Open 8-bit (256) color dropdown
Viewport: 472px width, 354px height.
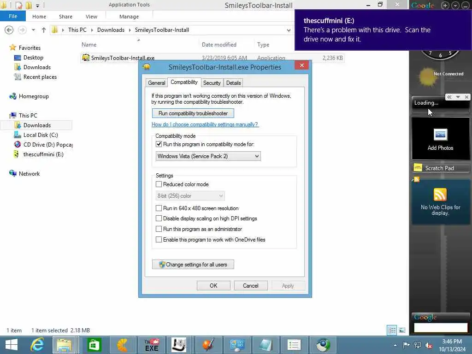(190, 195)
